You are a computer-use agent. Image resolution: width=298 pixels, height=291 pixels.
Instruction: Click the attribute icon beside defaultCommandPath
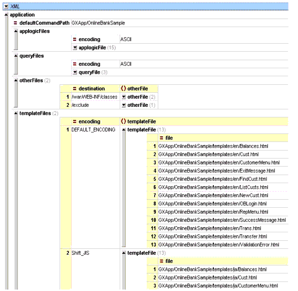[x=16, y=23]
